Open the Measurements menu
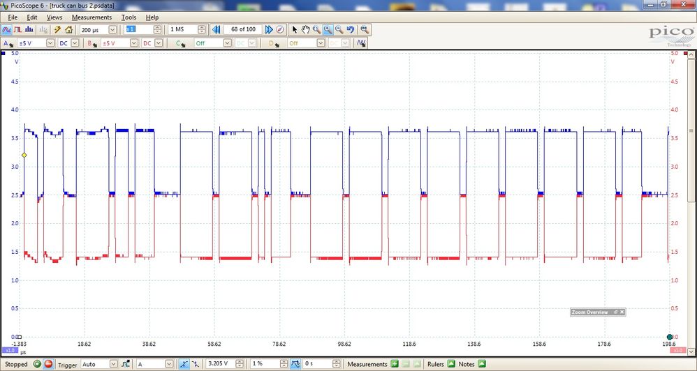 coord(91,17)
